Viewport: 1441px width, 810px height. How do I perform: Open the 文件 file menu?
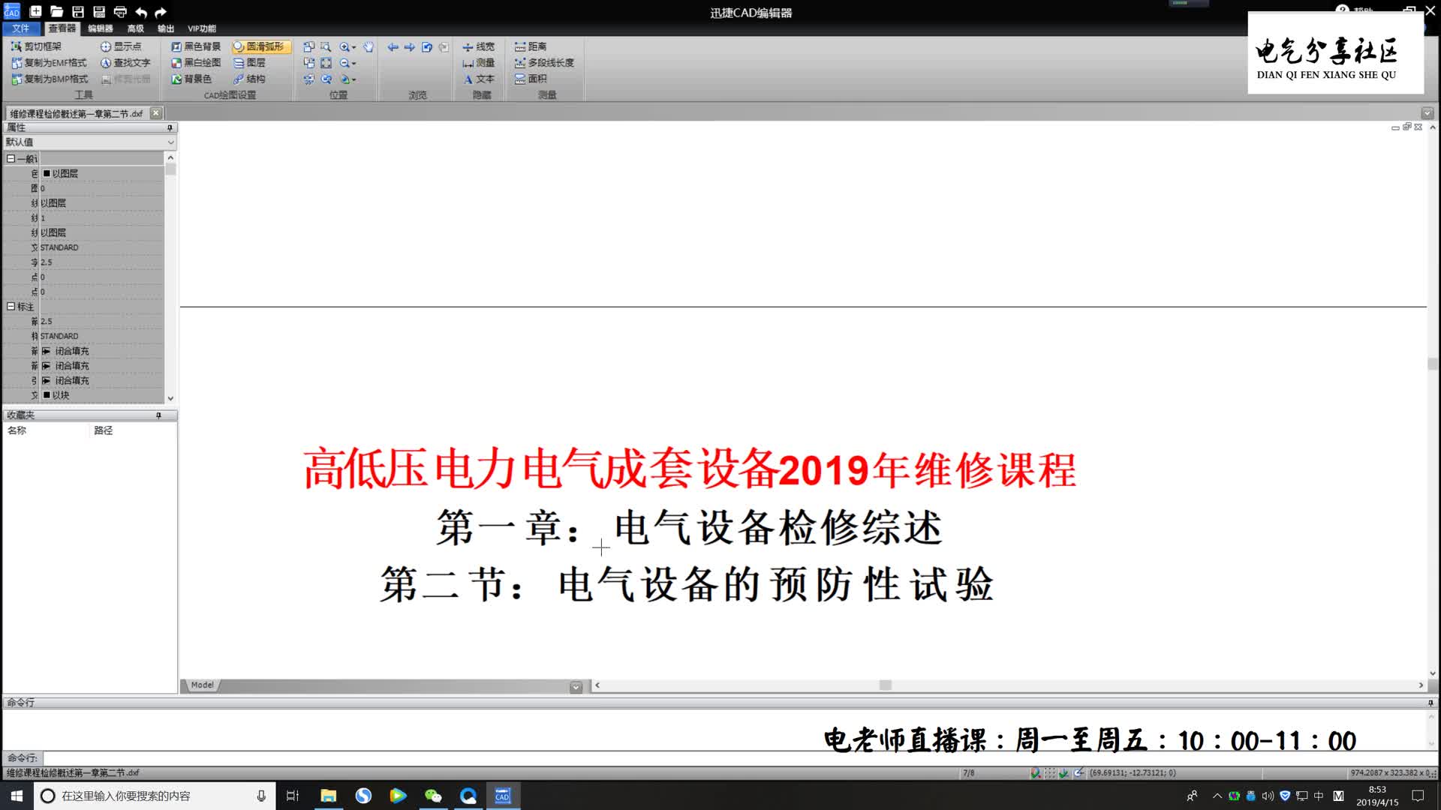click(21, 28)
